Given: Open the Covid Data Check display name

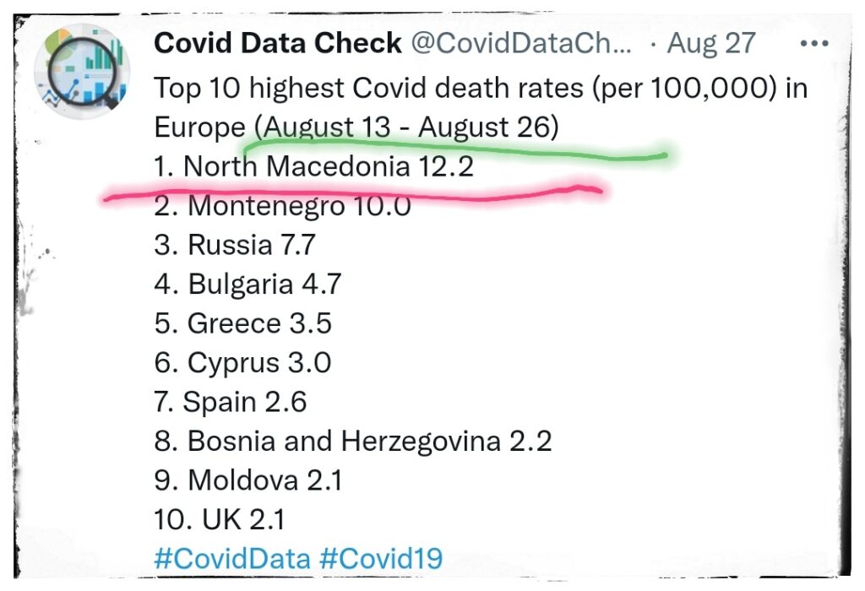Looking at the screenshot, I should pos(277,44).
